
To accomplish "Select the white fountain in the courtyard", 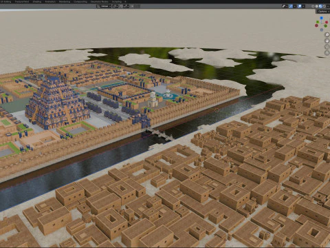I will pyautogui.click(x=168, y=94).
